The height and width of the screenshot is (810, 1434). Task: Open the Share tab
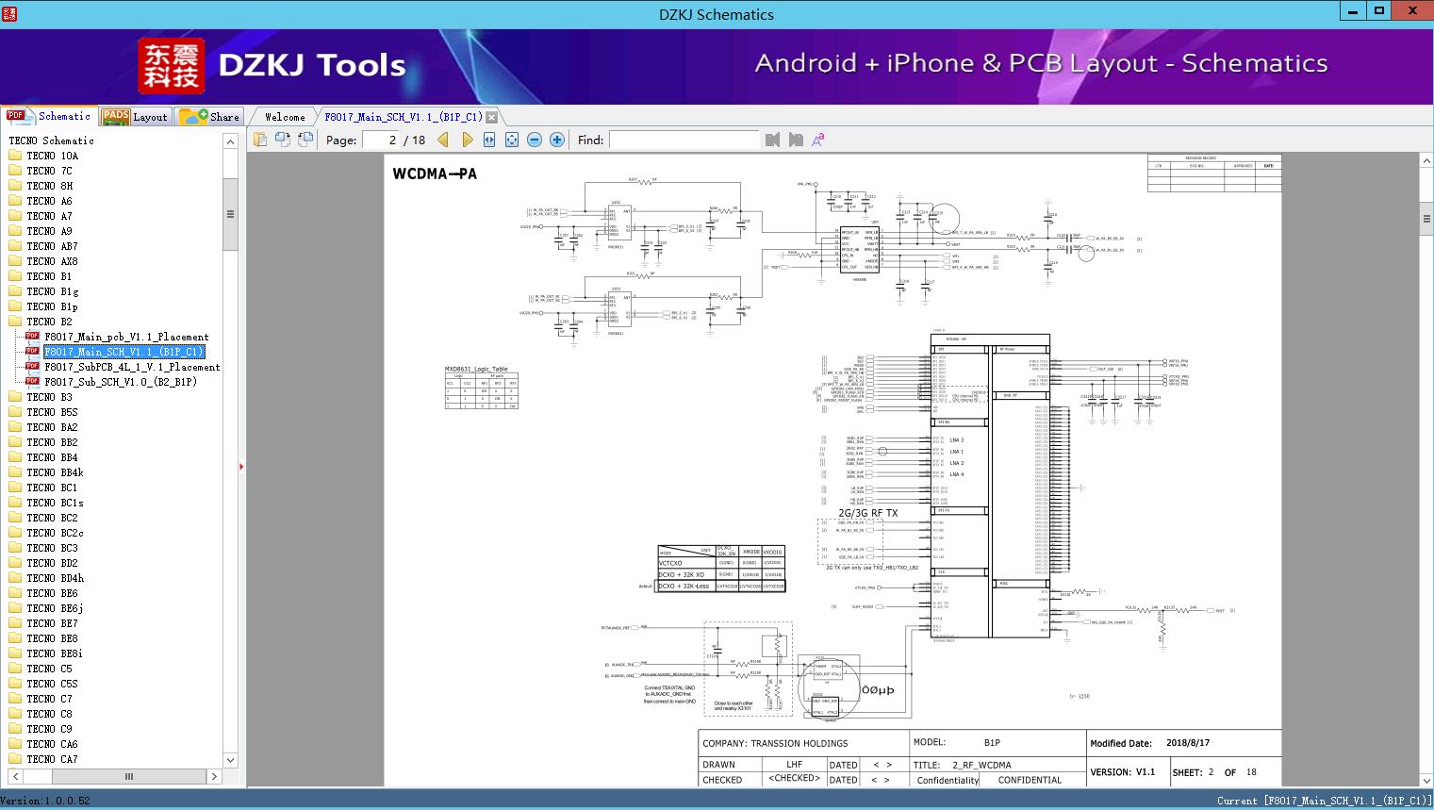[210, 117]
